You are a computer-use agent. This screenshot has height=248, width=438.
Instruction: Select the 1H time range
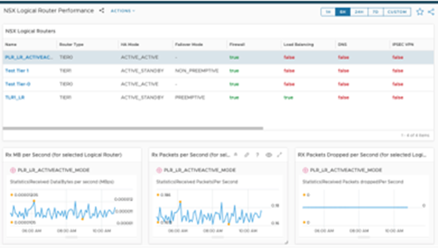click(328, 12)
